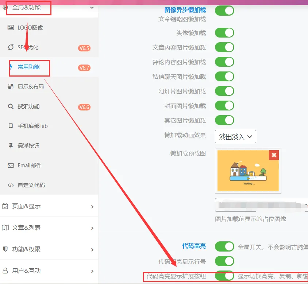
Task: Click the magnifier icon for 搜索功能
Action: [x=11, y=106]
